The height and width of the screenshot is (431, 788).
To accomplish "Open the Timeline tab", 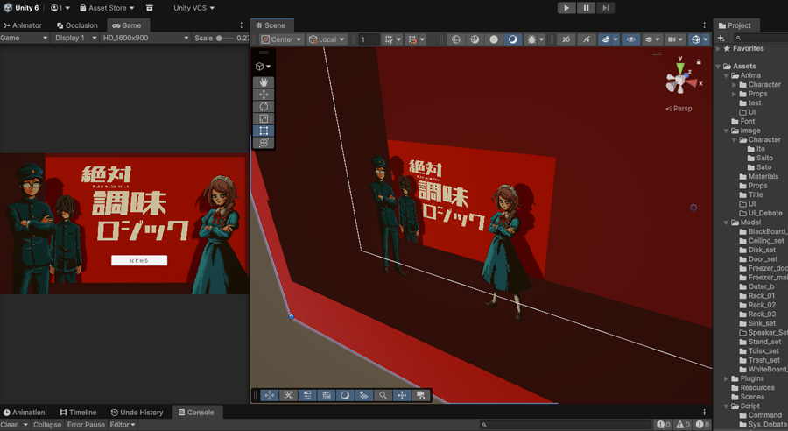I will [78, 413].
